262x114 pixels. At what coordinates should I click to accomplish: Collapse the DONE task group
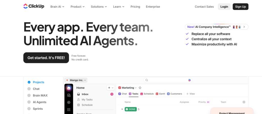[122, 109]
